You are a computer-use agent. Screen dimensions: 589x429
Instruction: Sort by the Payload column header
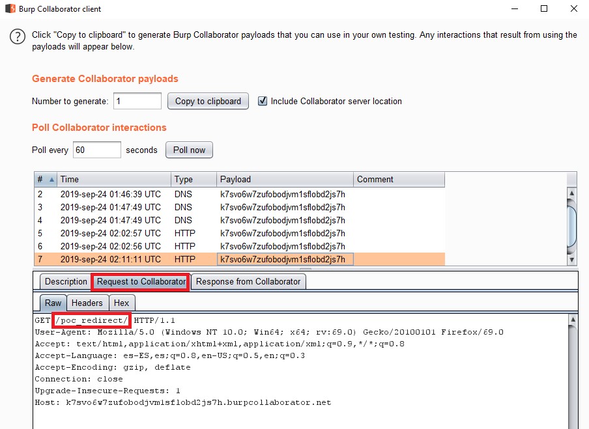tap(285, 180)
